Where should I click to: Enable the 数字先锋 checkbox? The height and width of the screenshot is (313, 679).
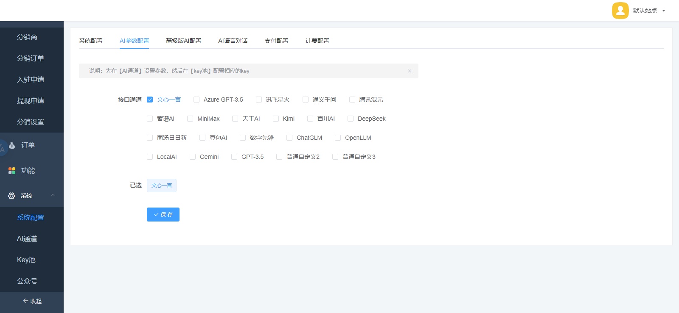point(243,138)
